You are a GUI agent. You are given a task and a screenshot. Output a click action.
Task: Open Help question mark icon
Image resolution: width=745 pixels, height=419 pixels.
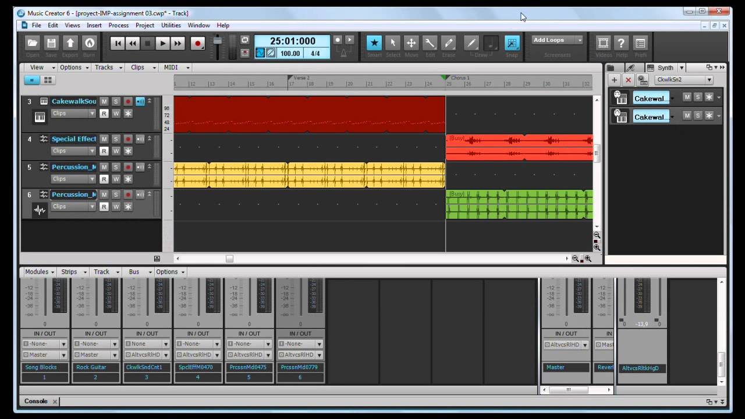pos(622,43)
